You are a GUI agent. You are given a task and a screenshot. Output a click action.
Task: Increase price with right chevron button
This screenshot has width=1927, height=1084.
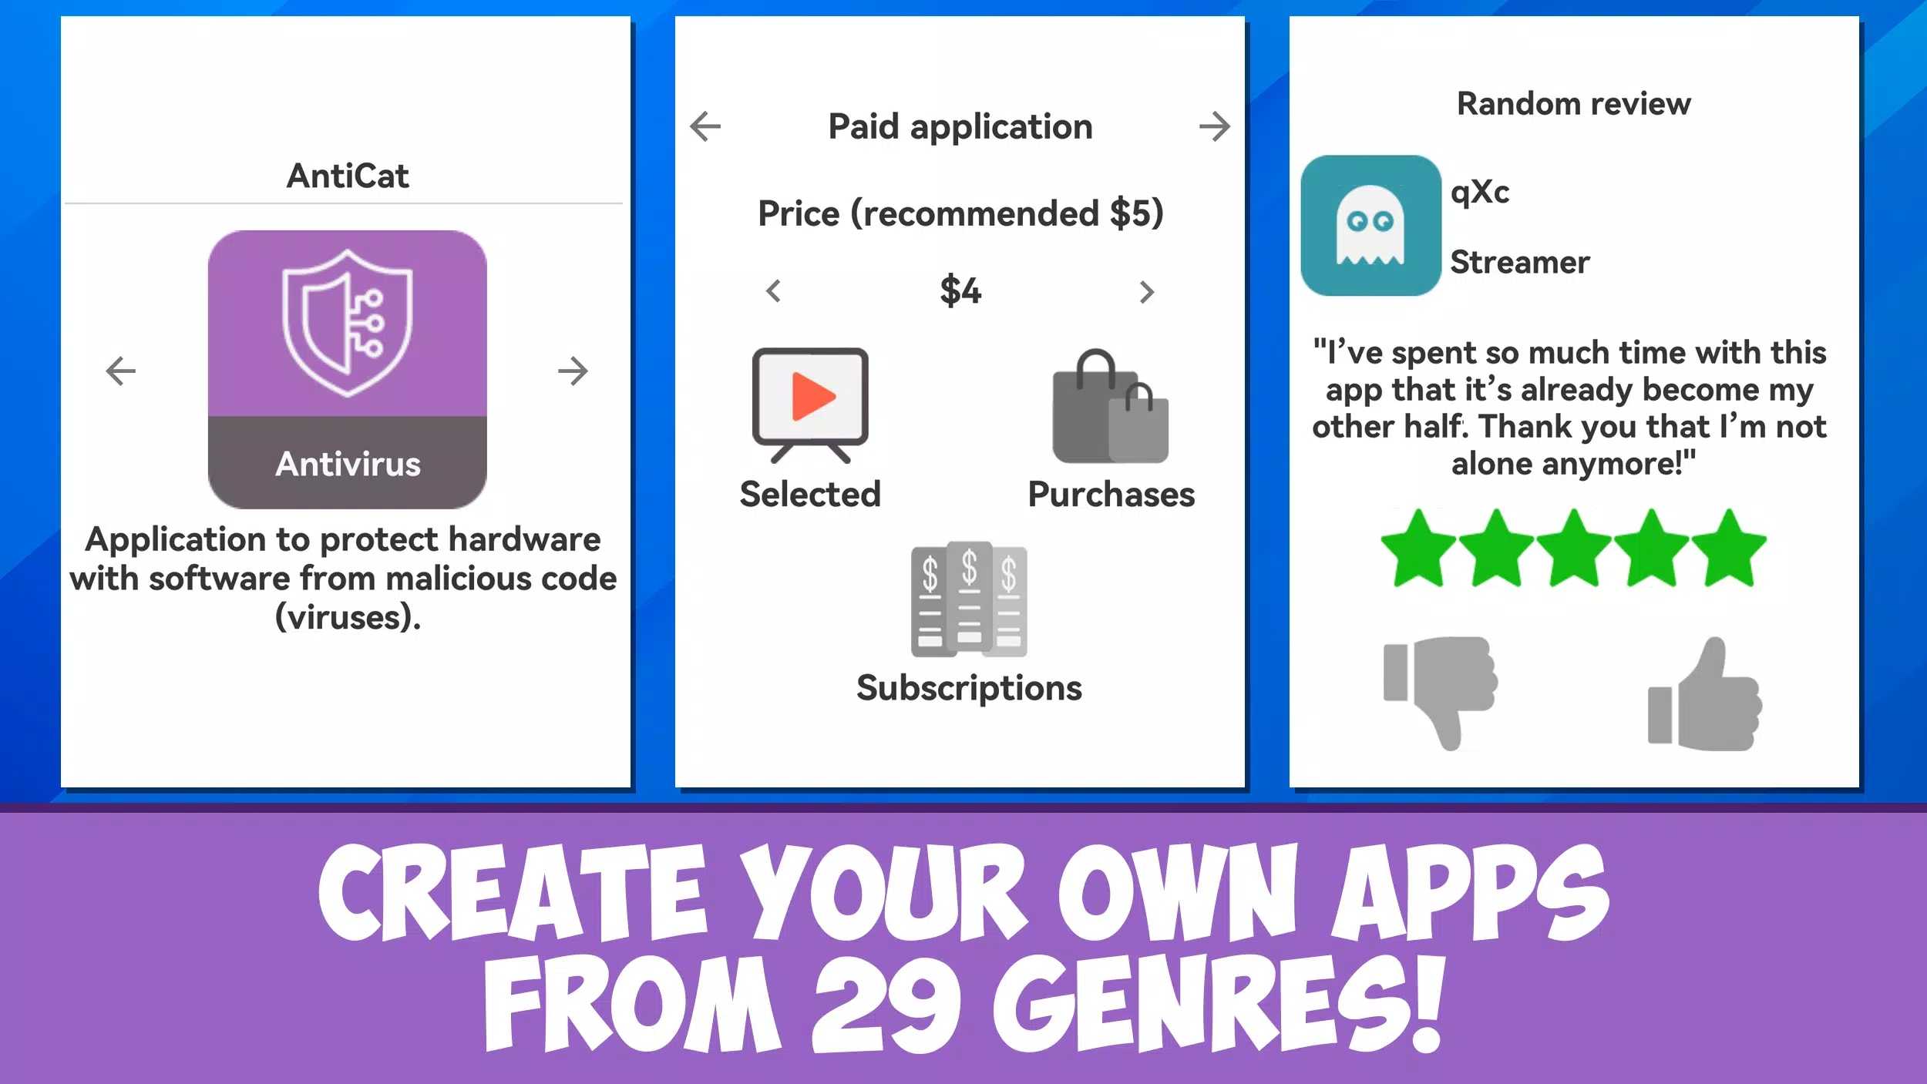pyautogui.click(x=1146, y=291)
